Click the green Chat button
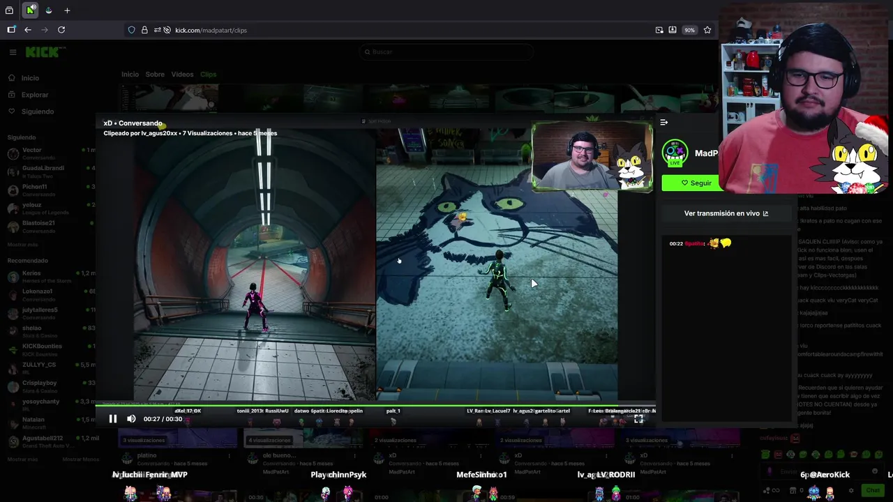This screenshot has width=893, height=502. (873, 490)
